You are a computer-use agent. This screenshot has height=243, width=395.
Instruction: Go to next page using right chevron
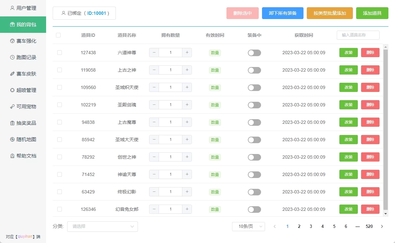[382, 226]
